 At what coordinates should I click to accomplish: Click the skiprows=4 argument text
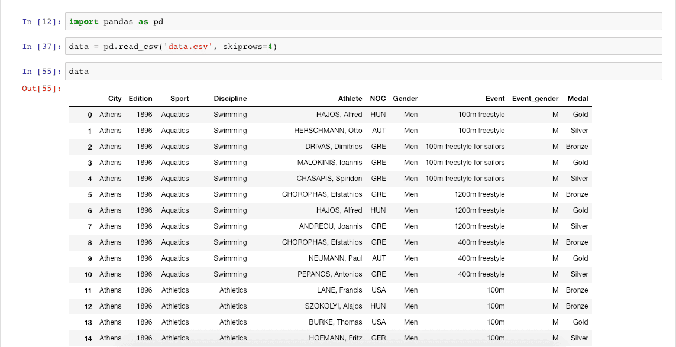(248, 46)
